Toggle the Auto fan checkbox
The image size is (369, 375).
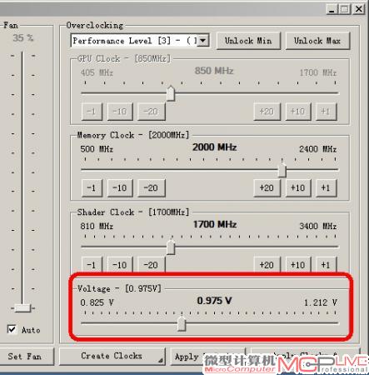(x=12, y=329)
